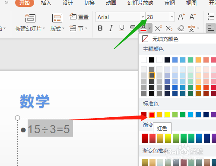Pick the dark red standard color swatch
216x166 pixels.
click(144, 115)
